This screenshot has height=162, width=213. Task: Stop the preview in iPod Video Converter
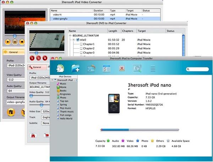[22, 42]
